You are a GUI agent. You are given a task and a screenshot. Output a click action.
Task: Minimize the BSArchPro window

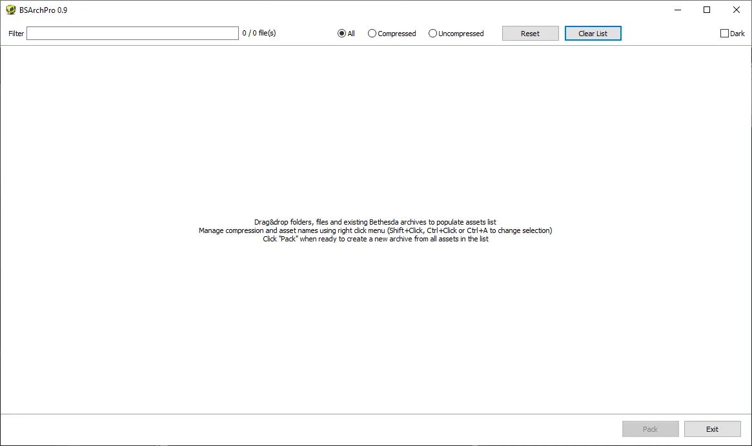677,10
